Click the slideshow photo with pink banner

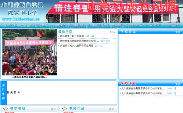pyautogui.click(x=29, y=52)
